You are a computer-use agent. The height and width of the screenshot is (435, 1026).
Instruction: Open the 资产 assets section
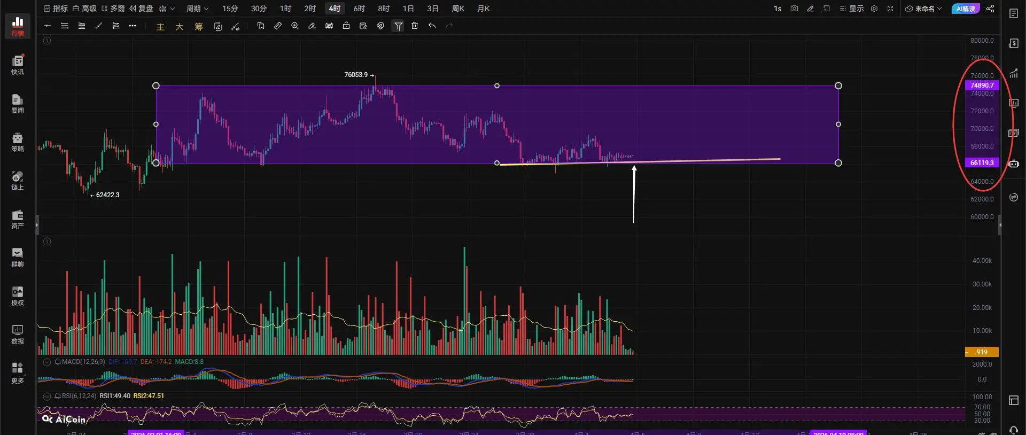(x=18, y=219)
